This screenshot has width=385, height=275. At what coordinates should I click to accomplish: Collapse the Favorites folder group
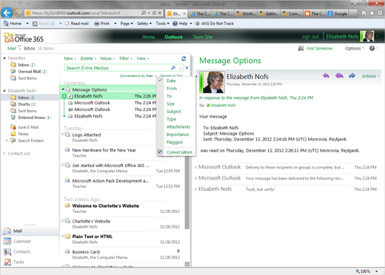pos(4,58)
